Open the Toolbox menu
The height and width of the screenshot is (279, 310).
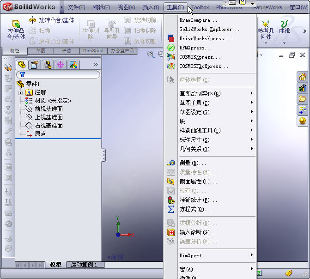pyautogui.click(x=200, y=7)
